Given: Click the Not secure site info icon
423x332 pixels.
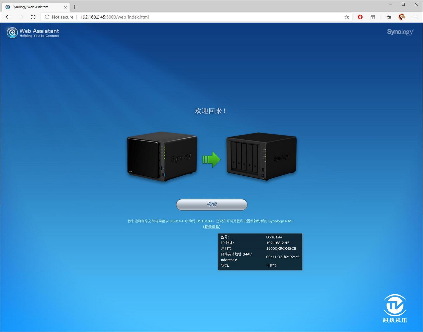Looking at the screenshot, I should 47,17.
